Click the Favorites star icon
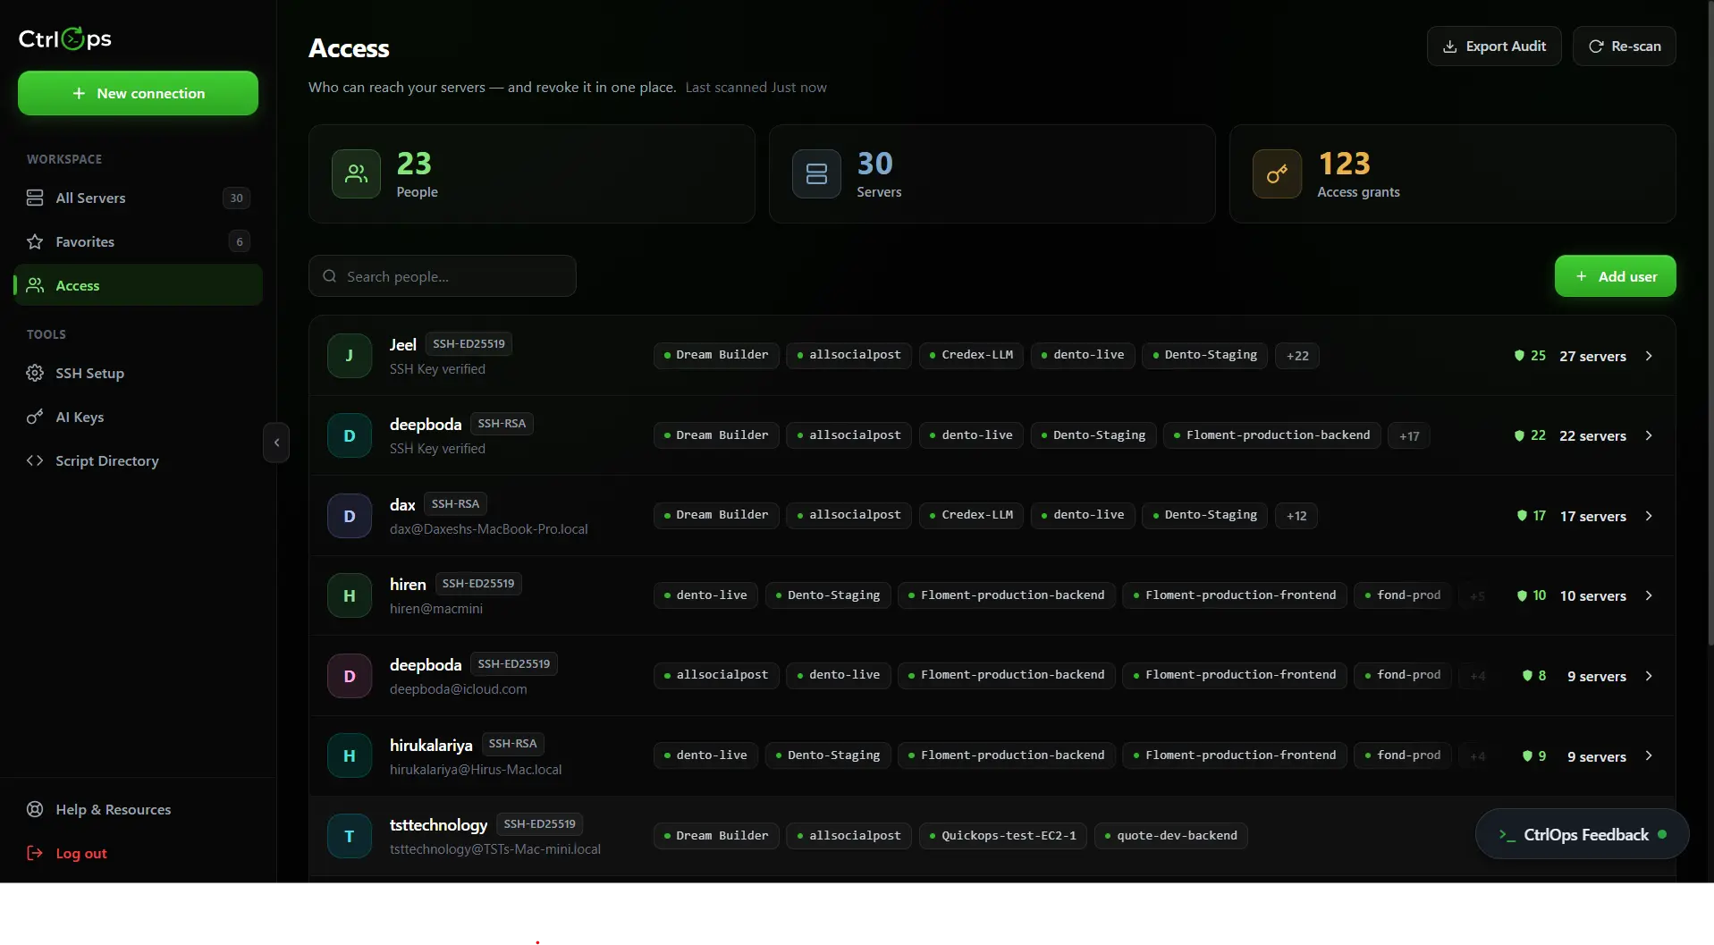 [35, 241]
